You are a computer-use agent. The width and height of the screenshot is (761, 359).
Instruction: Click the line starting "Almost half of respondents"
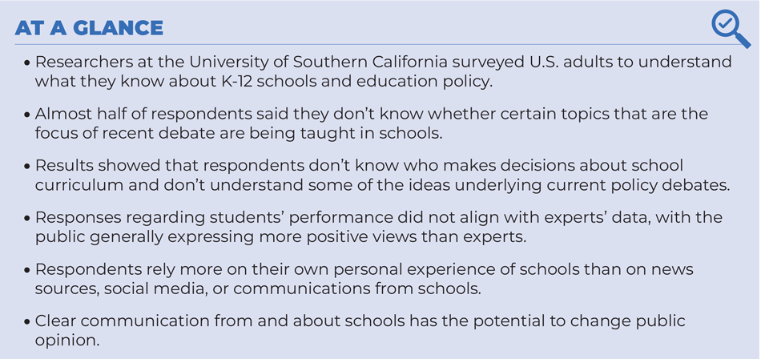[371, 114]
